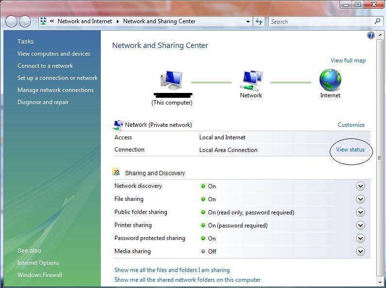Click the Network discovery row label
386x288 pixels.
138,186
